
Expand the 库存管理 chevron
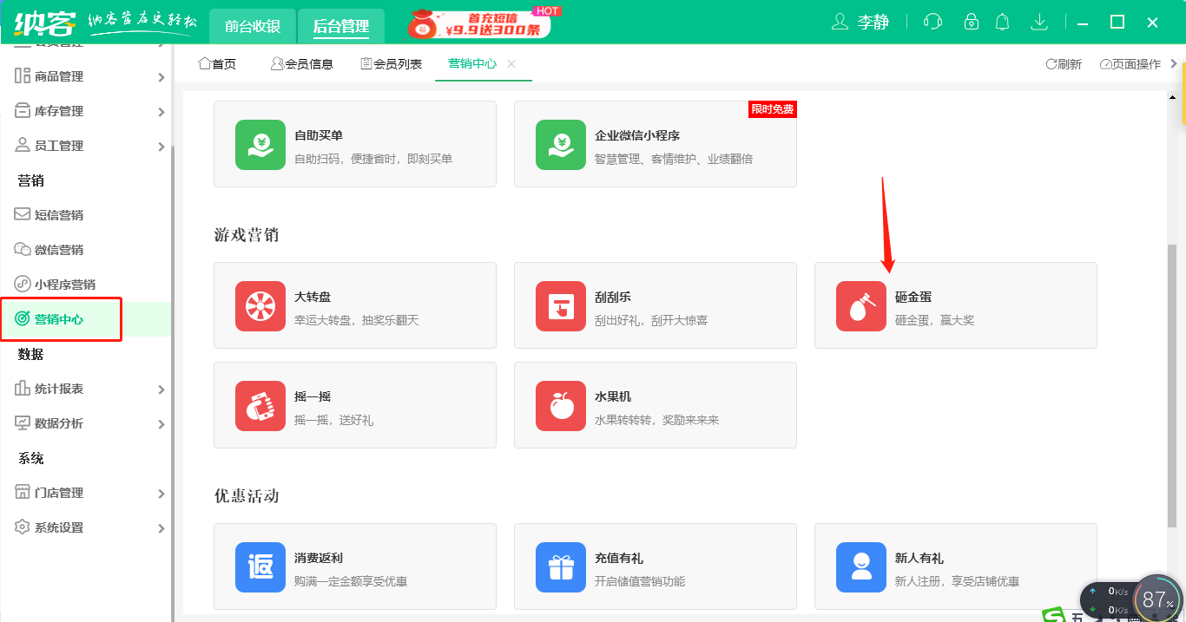[x=161, y=112]
